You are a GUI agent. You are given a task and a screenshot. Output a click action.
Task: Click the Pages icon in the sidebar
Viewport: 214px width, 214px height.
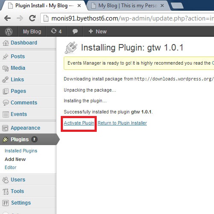tap(6, 91)
